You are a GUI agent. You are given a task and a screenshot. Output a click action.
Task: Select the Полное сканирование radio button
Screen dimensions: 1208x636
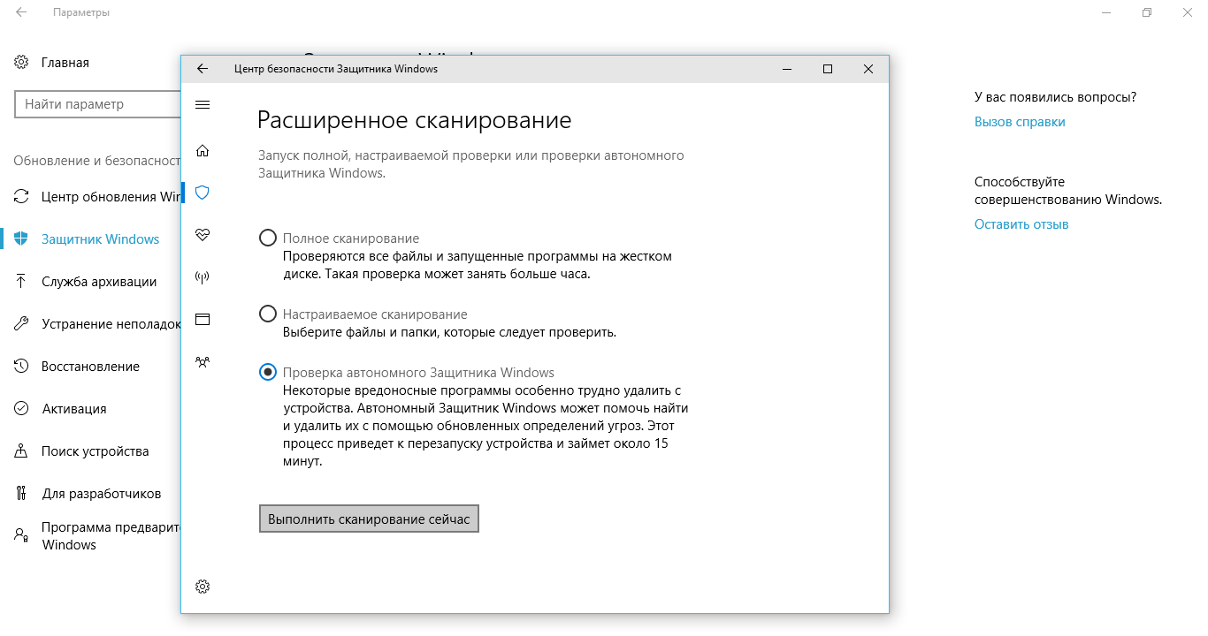pyautogui.click(x=267, y=238)
